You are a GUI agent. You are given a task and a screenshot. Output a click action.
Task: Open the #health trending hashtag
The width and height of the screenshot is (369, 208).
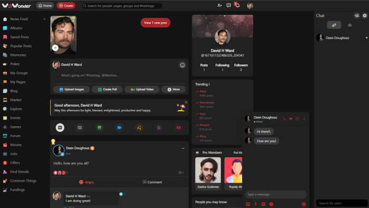point(205,125)
